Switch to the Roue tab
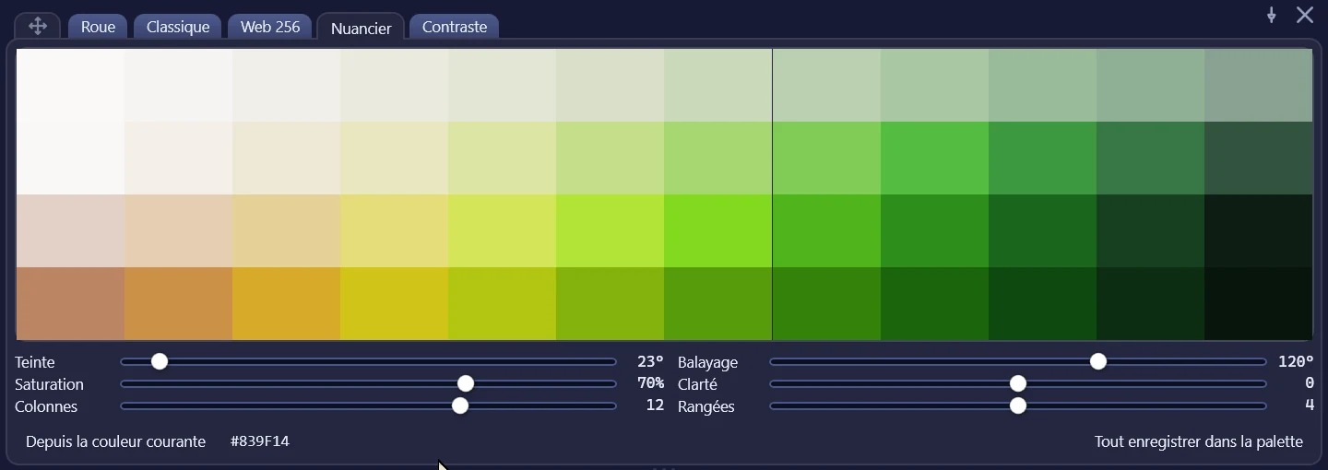Image resolution: width=1328 pixels, height=470 pixels. tap(98, 27)
